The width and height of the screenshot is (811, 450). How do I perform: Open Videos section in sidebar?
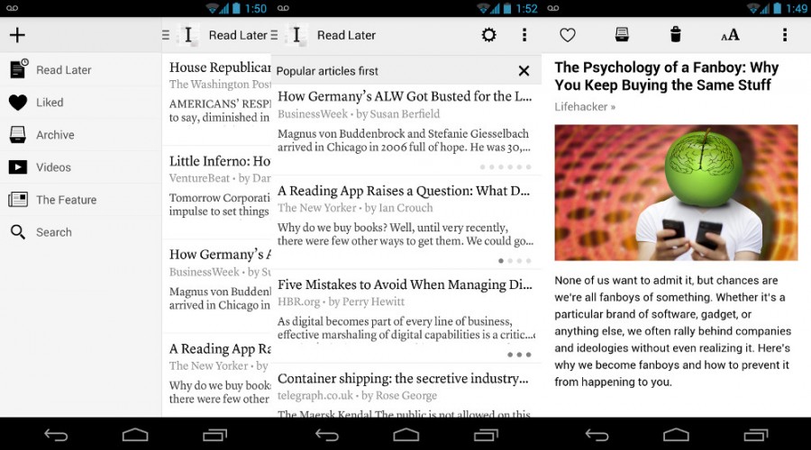(53, 167)
